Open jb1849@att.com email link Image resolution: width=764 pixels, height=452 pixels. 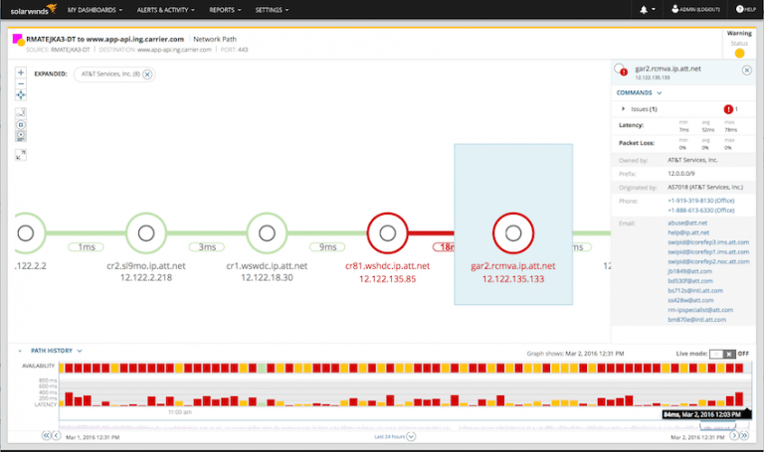click(x=689, y=271)
